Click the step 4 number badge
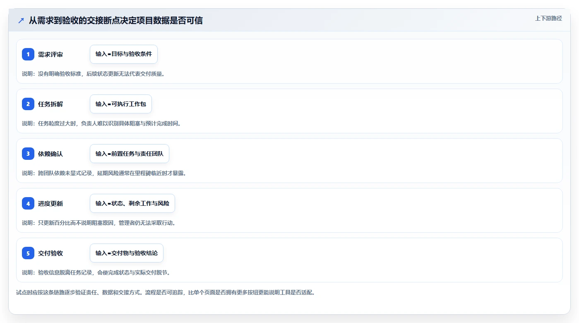The width and height of the screenshot is (579, 323). (x=28, y=203)
